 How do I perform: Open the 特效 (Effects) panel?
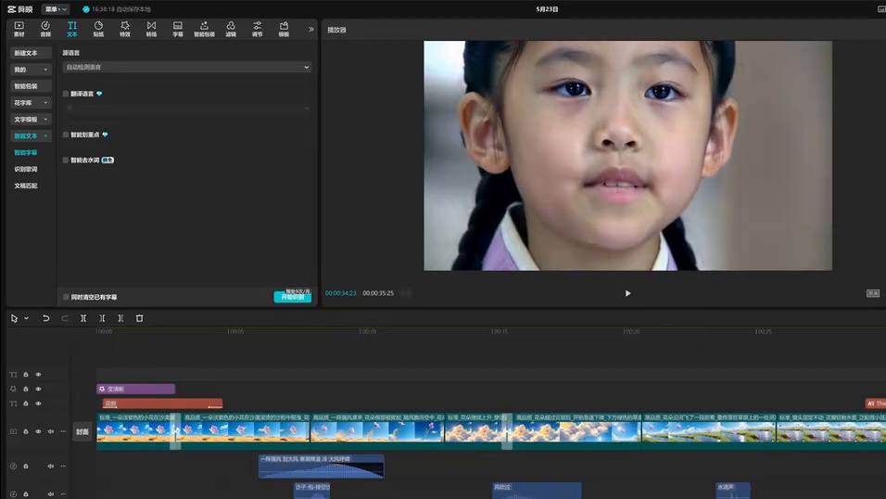coord(125,29)
